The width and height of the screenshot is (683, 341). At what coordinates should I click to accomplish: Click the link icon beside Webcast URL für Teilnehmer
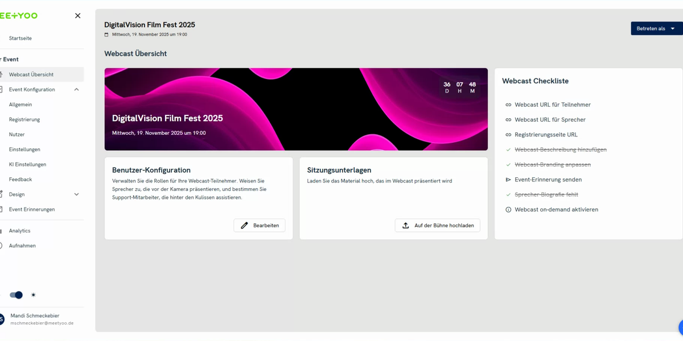pos(508,105)
